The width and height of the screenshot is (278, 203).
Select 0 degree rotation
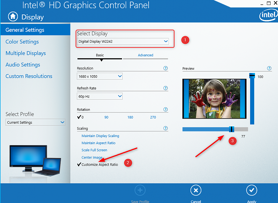click(x=80, y=117)
